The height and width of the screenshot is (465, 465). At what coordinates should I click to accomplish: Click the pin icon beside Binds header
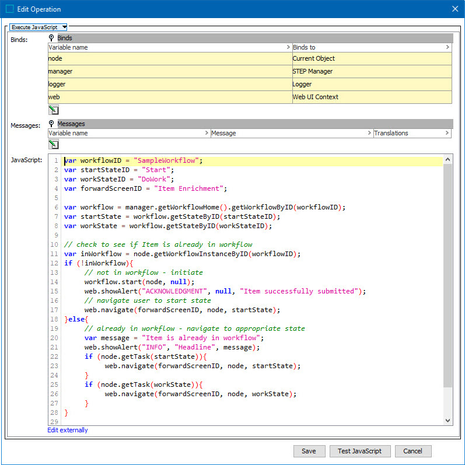tap(52, 38)
